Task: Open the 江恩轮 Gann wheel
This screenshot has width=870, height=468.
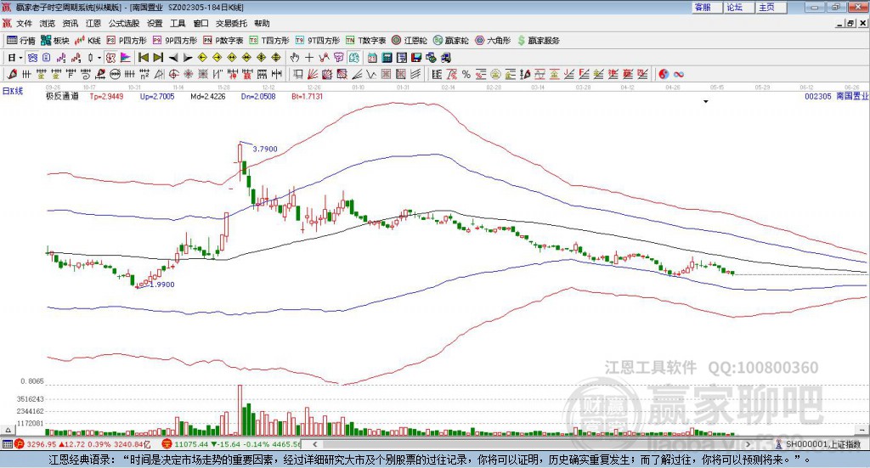Action: click(410, 41)
